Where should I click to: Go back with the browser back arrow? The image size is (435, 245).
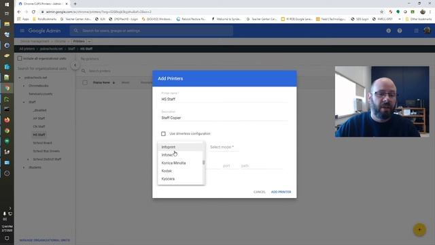click(x=19, y=12)
